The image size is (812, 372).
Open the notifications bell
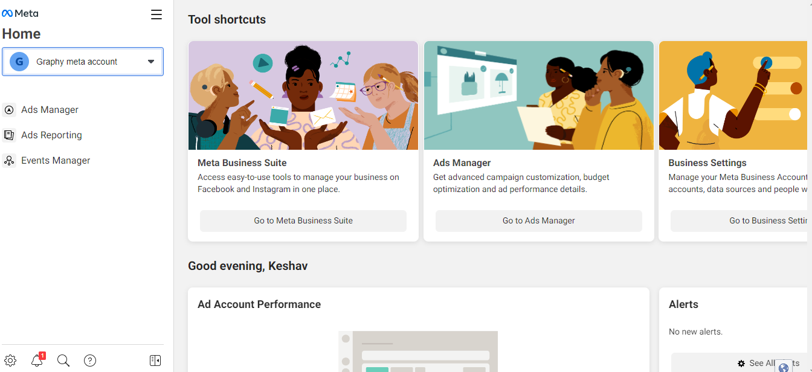tap(37, 361)
